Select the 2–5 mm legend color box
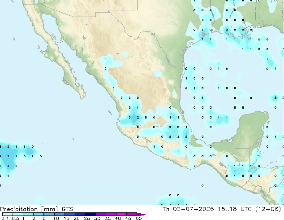Screen dimensions: 284x220 tap(39, 214)
